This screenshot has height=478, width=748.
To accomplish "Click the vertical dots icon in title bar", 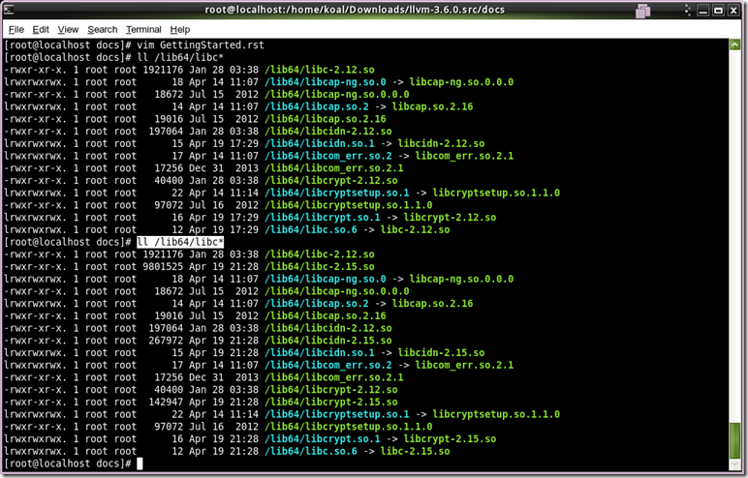I will 687,10.
